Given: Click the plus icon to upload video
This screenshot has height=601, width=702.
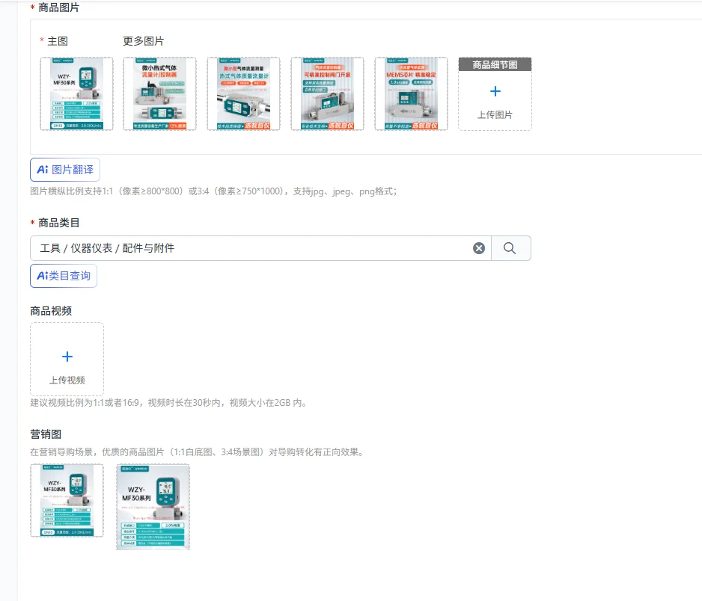Looking at the screenshot, I should (x=67, y=357).
